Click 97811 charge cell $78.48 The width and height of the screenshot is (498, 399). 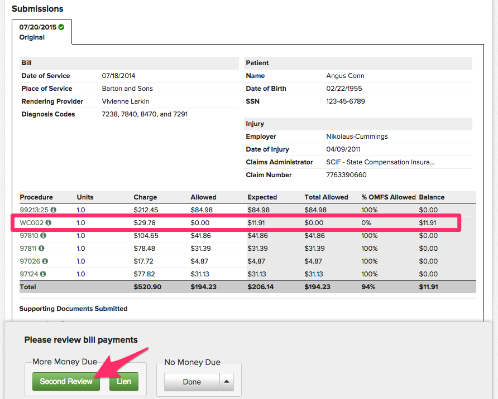pyautogui.click(x=144, y=249)
